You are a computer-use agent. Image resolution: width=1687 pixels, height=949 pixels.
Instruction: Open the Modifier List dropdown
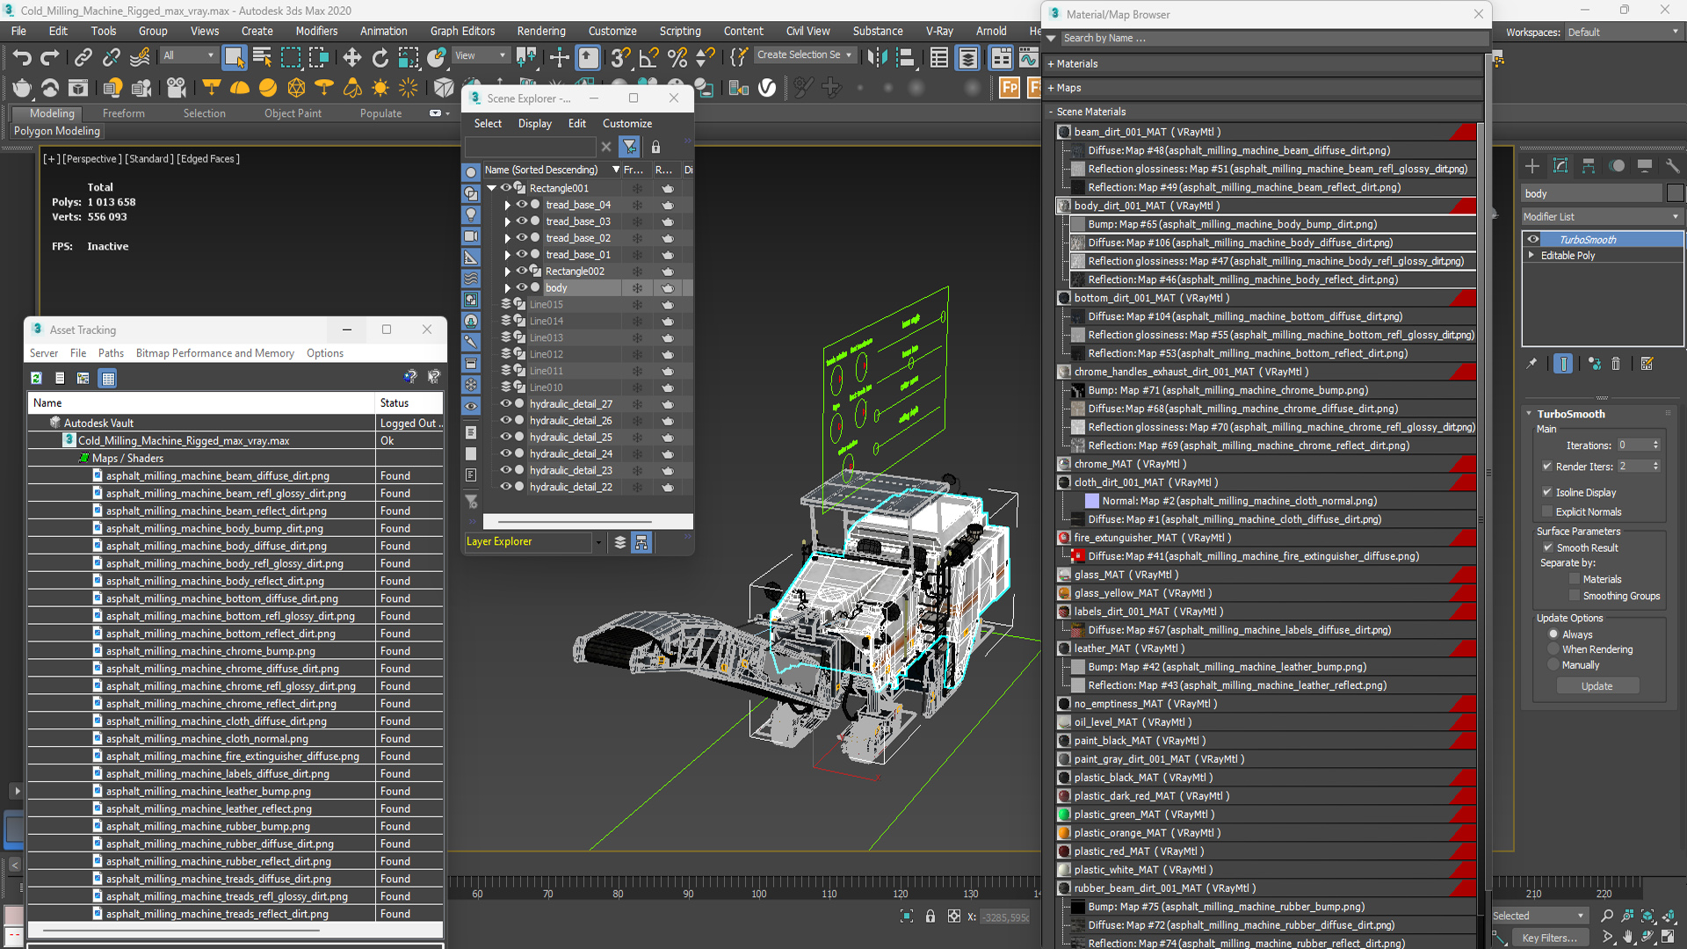pyautogui.click(x=1603, y=216)
